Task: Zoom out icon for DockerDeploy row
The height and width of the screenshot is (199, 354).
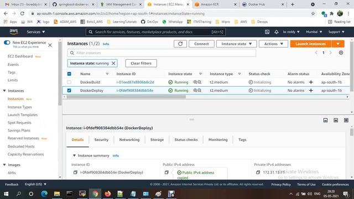Action: pyautogui.click(x=200, y=91)
